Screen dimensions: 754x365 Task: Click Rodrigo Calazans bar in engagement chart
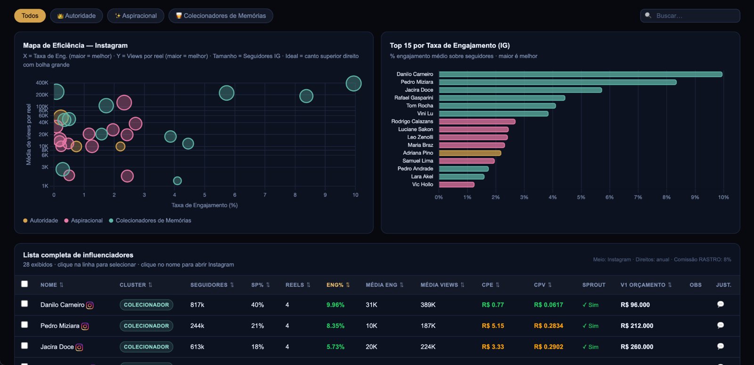click(x=477, y=121)
